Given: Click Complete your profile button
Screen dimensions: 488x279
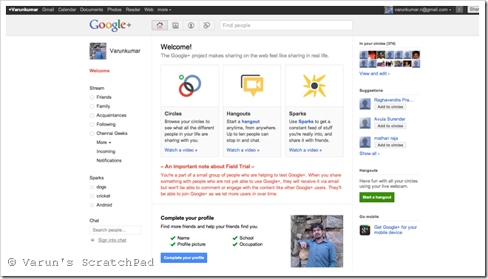Looking at the screenshot, I should pos(183,258).
